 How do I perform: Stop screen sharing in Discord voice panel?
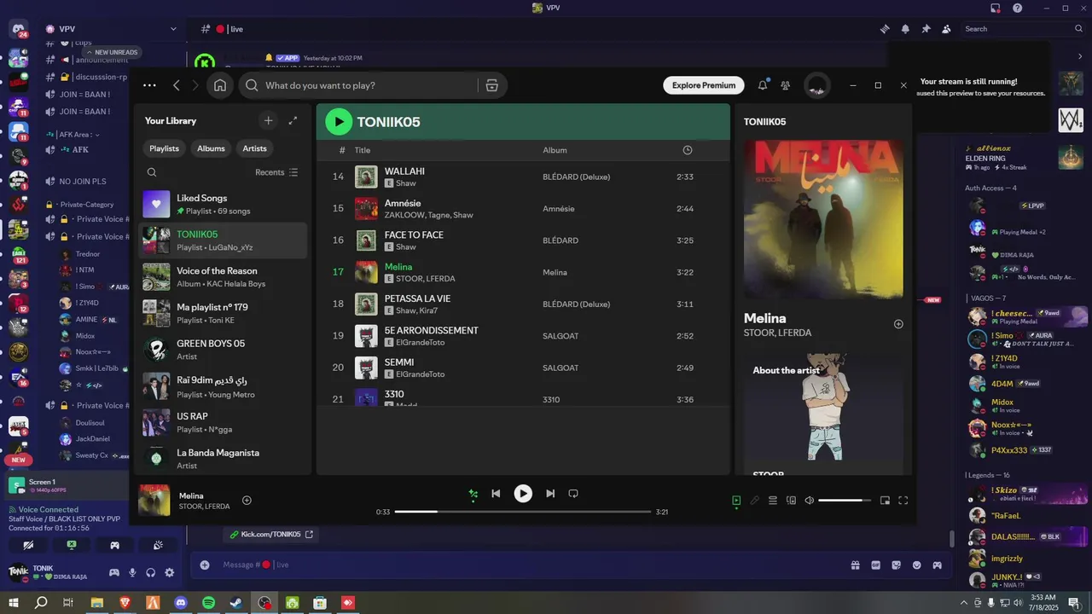[72, 545]
